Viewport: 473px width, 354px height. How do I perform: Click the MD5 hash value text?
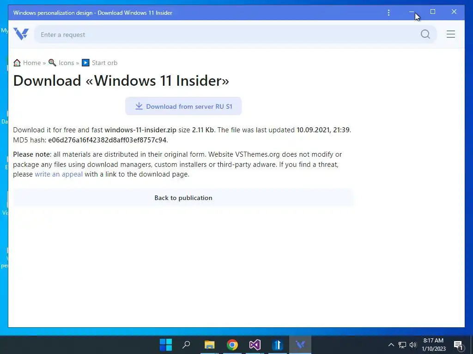(x=107, y=140)
